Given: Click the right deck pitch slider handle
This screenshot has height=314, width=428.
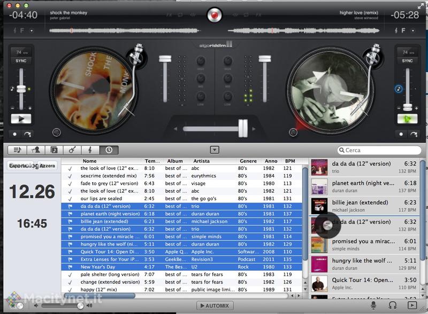Looking at the screenshot, I should 408,107.
